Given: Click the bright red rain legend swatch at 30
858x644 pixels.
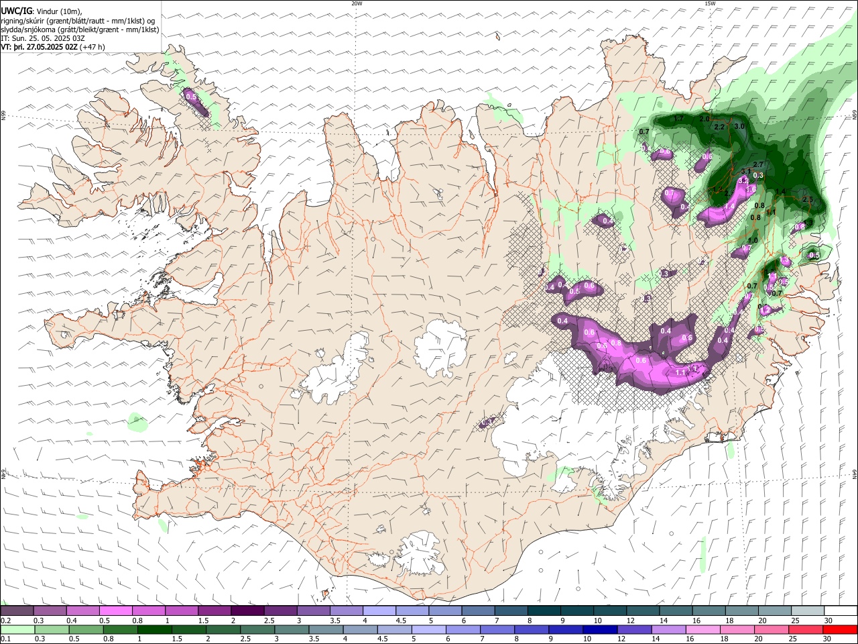Looking at the screenshot, I should [x=840, y=629].
